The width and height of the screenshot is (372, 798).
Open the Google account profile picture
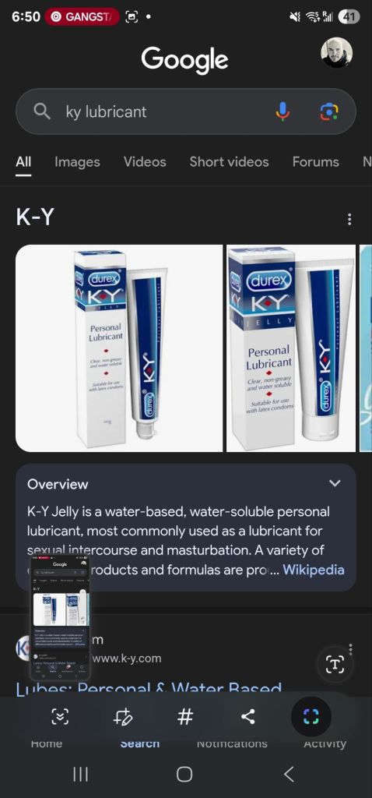pos(336,52)
